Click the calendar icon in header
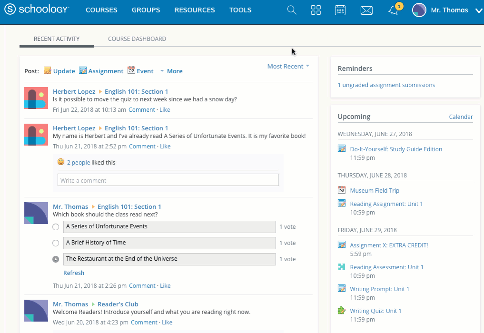This screenshot has height=333, width=484. 340,10
